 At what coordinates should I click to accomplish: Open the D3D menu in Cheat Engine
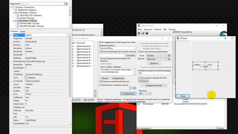[x=165, y=29]
